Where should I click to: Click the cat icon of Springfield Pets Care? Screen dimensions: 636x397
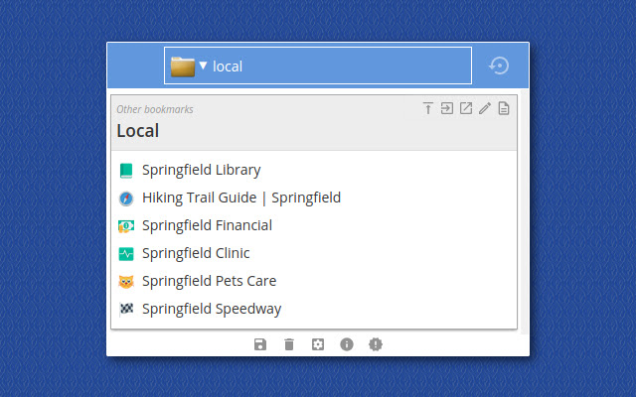pyautogui.click(x=126, y=282)
